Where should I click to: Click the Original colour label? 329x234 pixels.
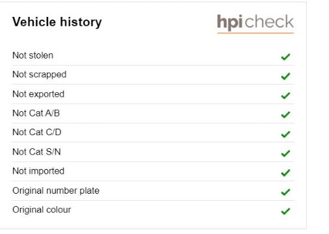coord(42,210)
